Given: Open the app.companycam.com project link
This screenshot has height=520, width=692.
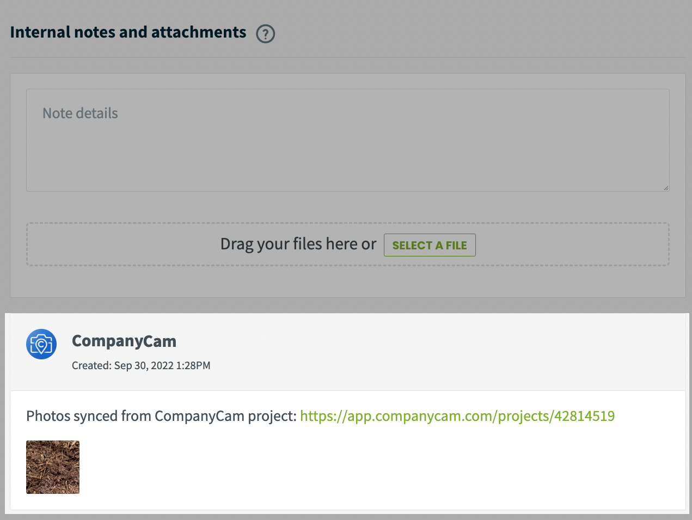Looking at the screenshot, I should pyautogui.click(x=457, y=416).
